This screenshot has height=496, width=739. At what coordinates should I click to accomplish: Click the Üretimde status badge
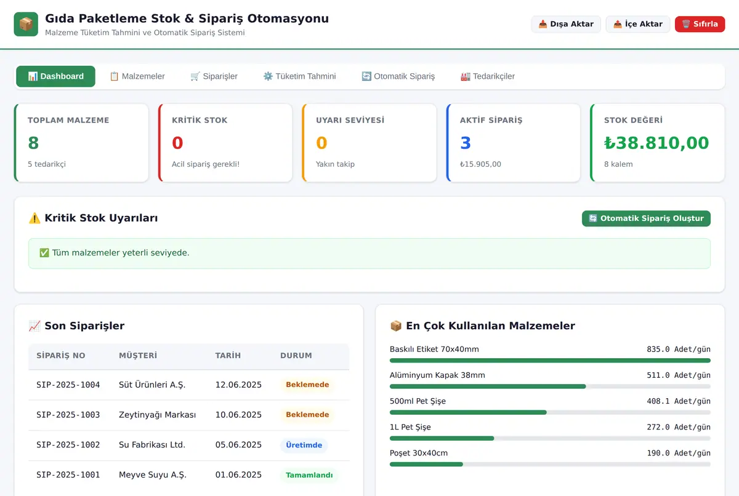304,445
